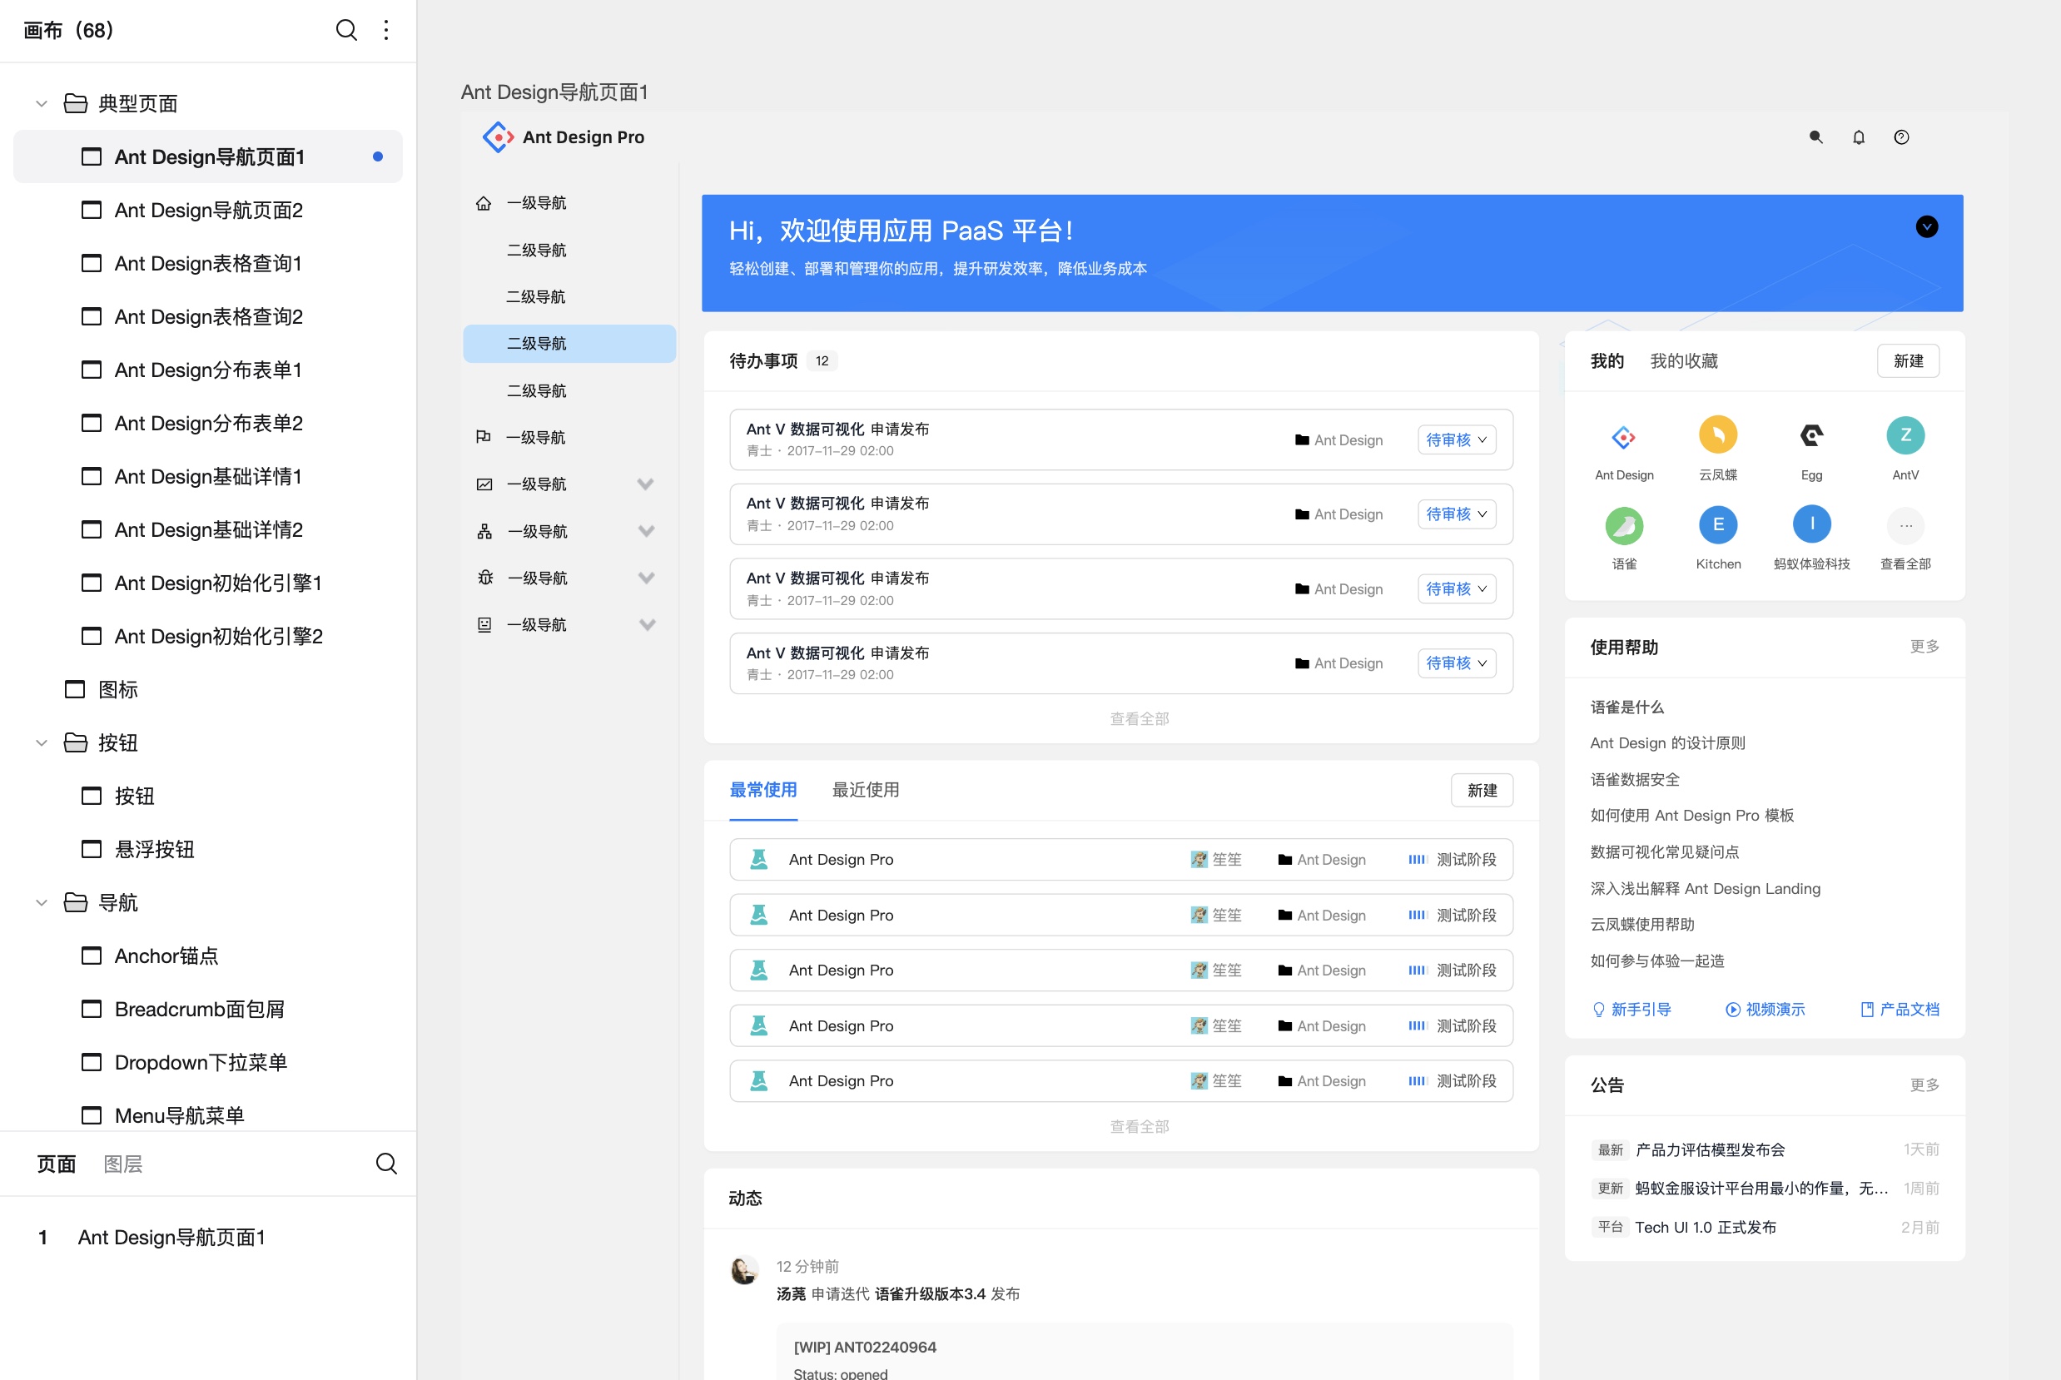2061x1380 pixels.
Task: Open the first 待审核 status dropdown
Action: [x=1457, y=440]
